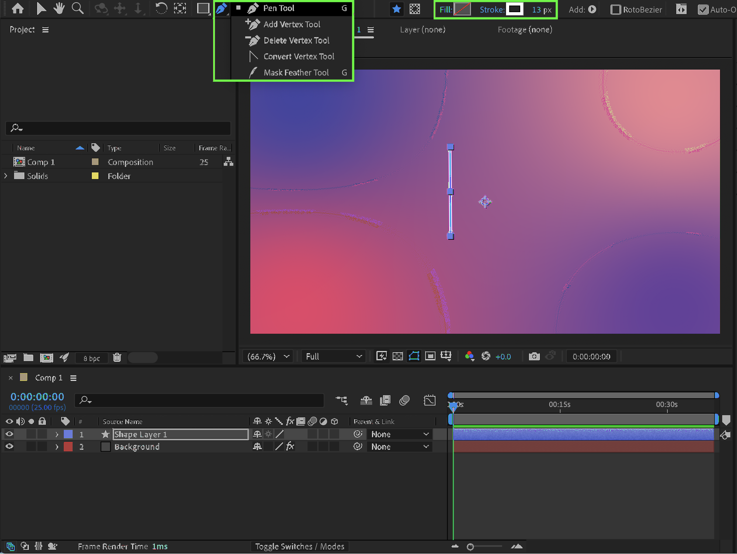
Task: Click the Stroke color swatch
Action: point(514,9)
